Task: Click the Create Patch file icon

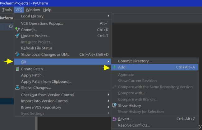Action: (x=17, y=69)
